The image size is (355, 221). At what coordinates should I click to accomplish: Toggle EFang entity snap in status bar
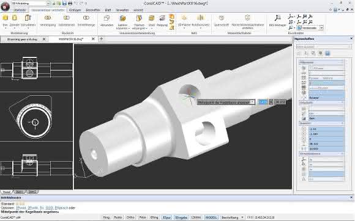point(154,217)
